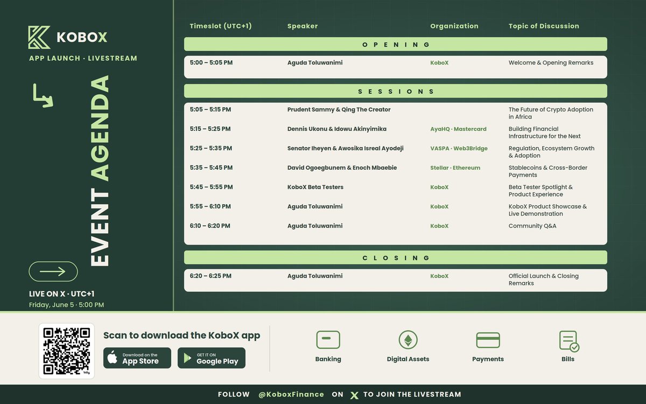Open the @KoboxFinance handle link

(291, 394)
